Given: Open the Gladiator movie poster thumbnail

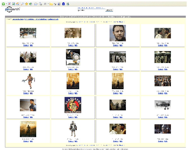Looking at the screenshot, I should pos(28,129).
